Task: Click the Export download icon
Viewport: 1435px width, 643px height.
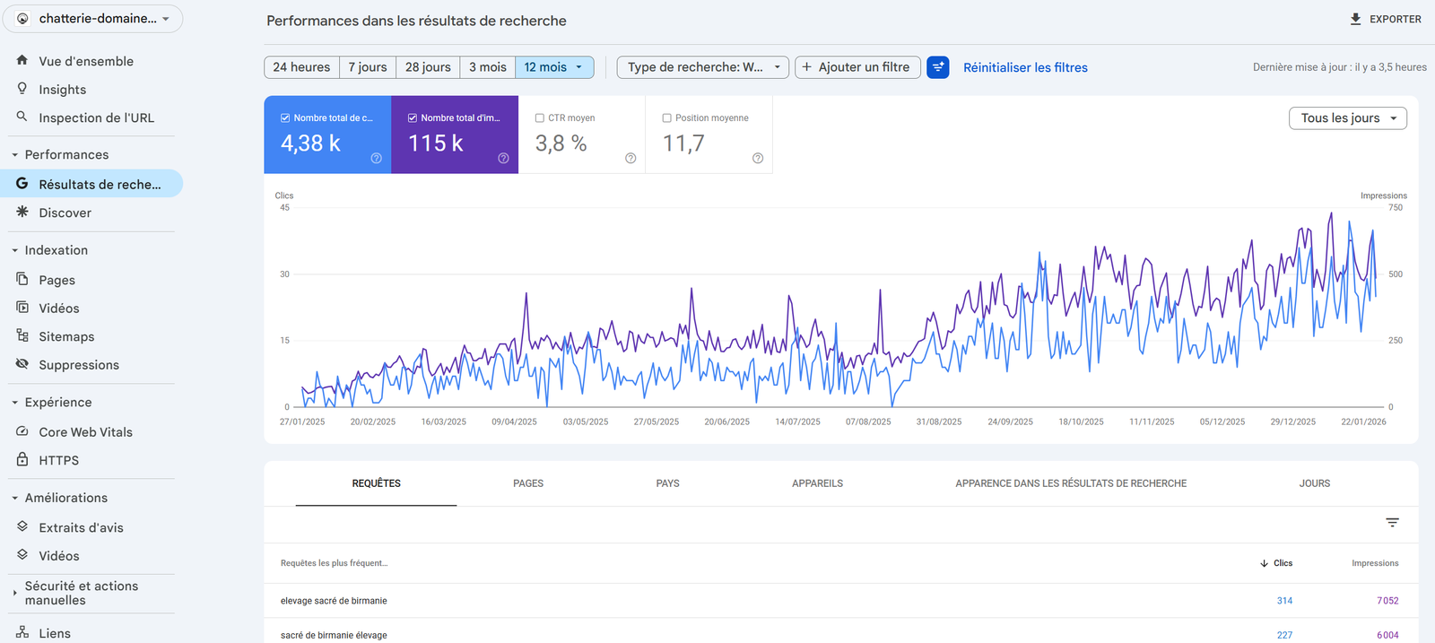Action: (1355, 19)
